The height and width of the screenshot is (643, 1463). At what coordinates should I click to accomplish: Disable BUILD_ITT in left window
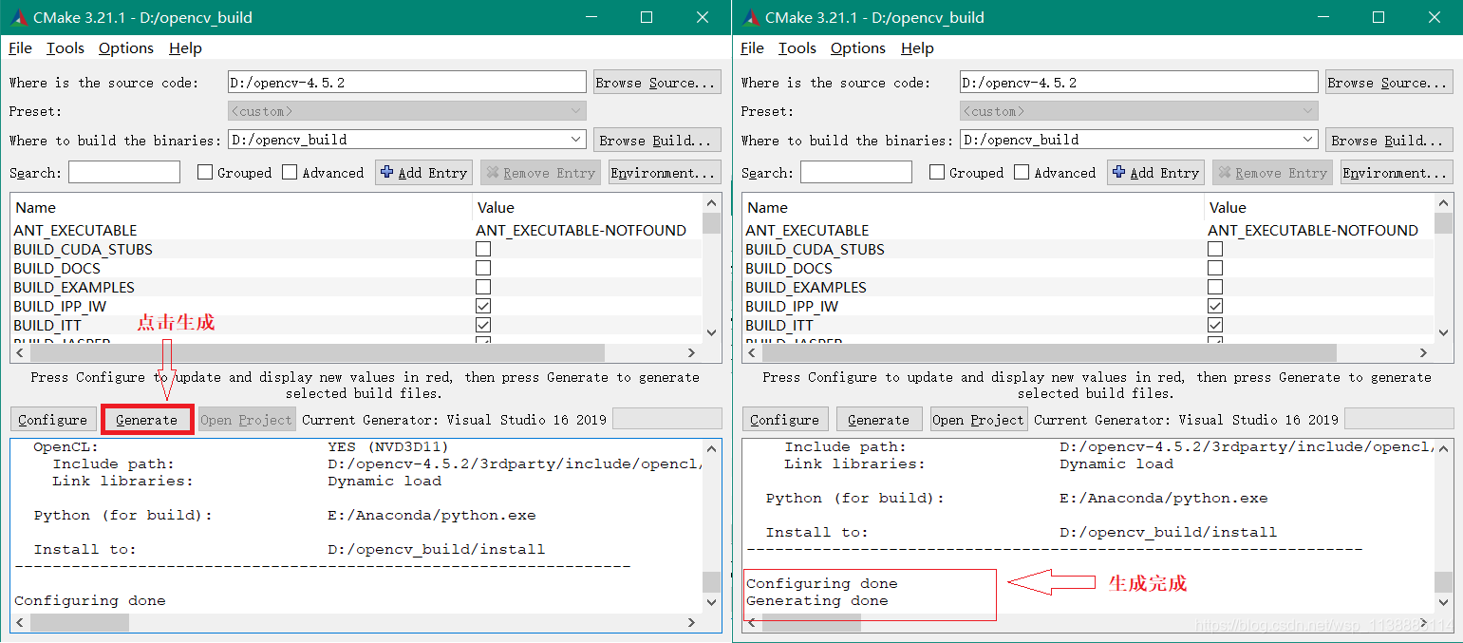click(x=483, y=325)
